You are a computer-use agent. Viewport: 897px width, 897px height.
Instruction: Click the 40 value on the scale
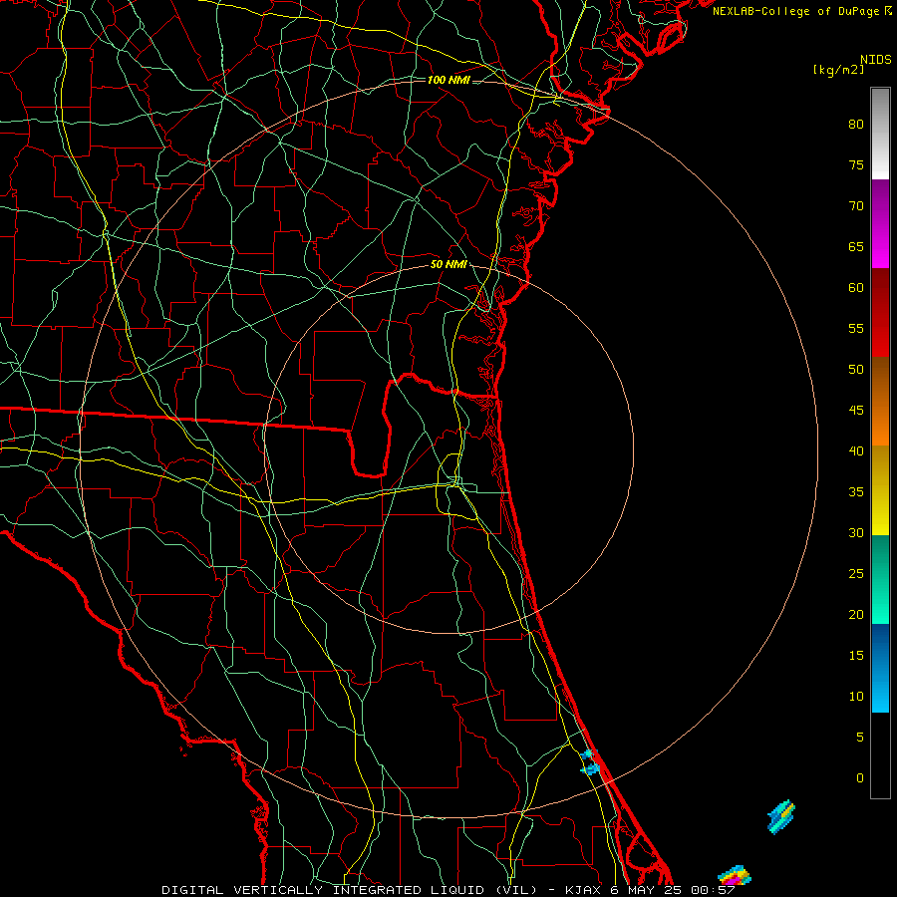pyautogui.click(x=856, y=450)
